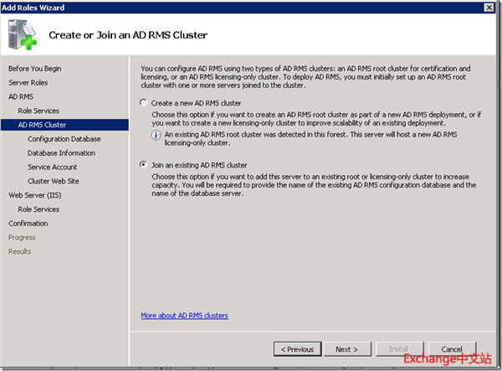This screenshot has height=371, width=502.
Task: Select AD RMS in the sidebar
Action: tap(21, 97)
